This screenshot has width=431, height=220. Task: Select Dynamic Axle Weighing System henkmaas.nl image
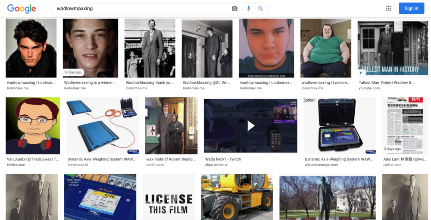[x=103, y=126]
